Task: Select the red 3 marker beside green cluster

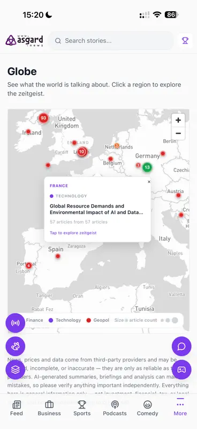Action: [138, 165]
